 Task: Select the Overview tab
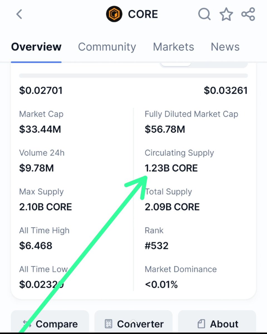tap(36, 47)
